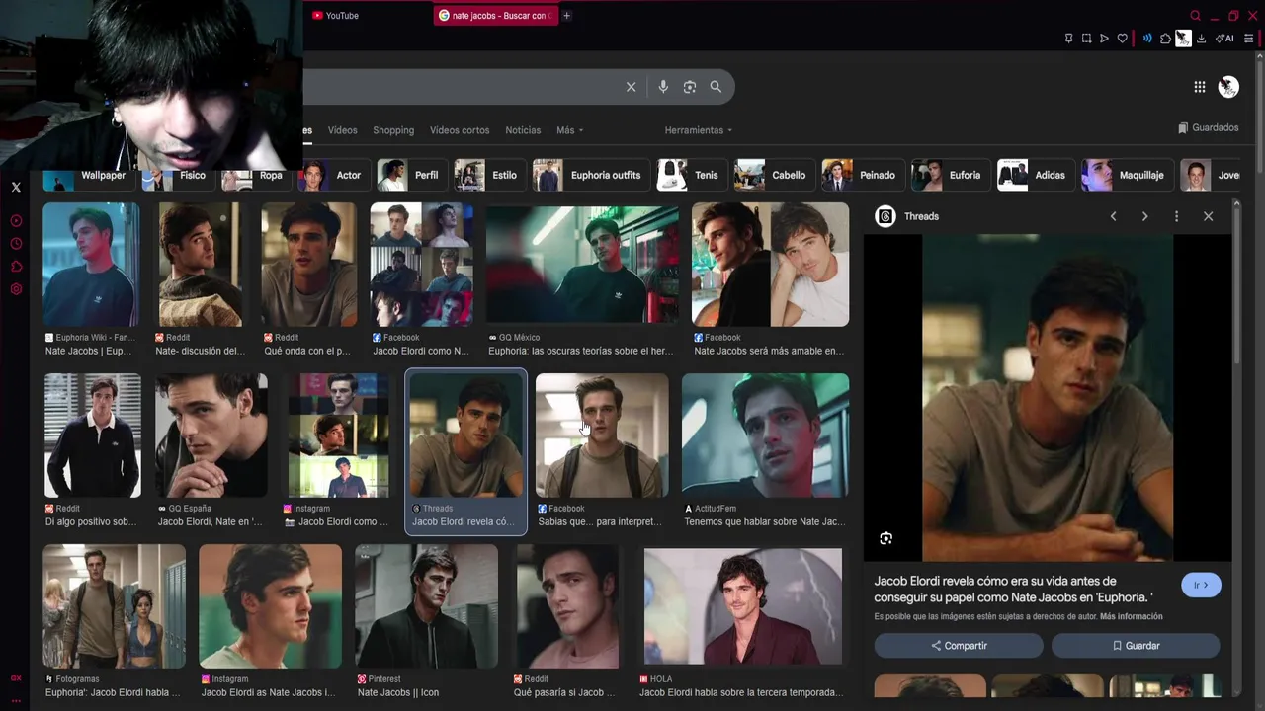Open the player icon in the sidebar
Viewport: 1265px width, 711px height.
click(16, 221)
